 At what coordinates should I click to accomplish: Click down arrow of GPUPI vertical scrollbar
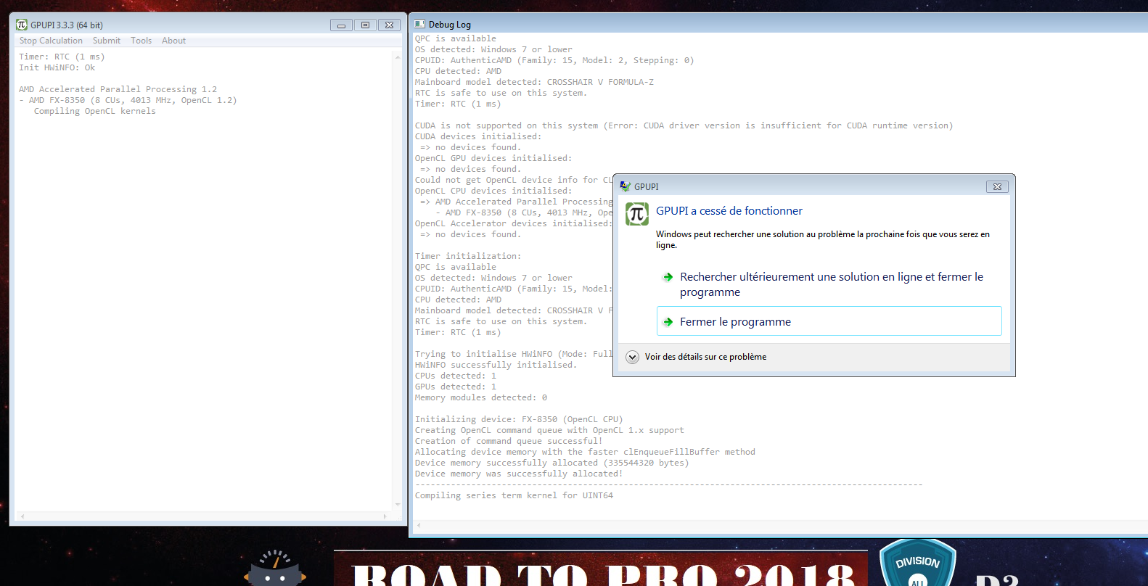[398, 505]
